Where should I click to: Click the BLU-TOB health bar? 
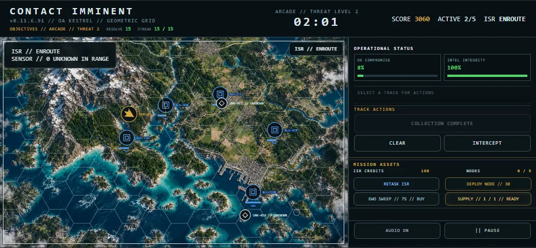(x=253, y=202)
